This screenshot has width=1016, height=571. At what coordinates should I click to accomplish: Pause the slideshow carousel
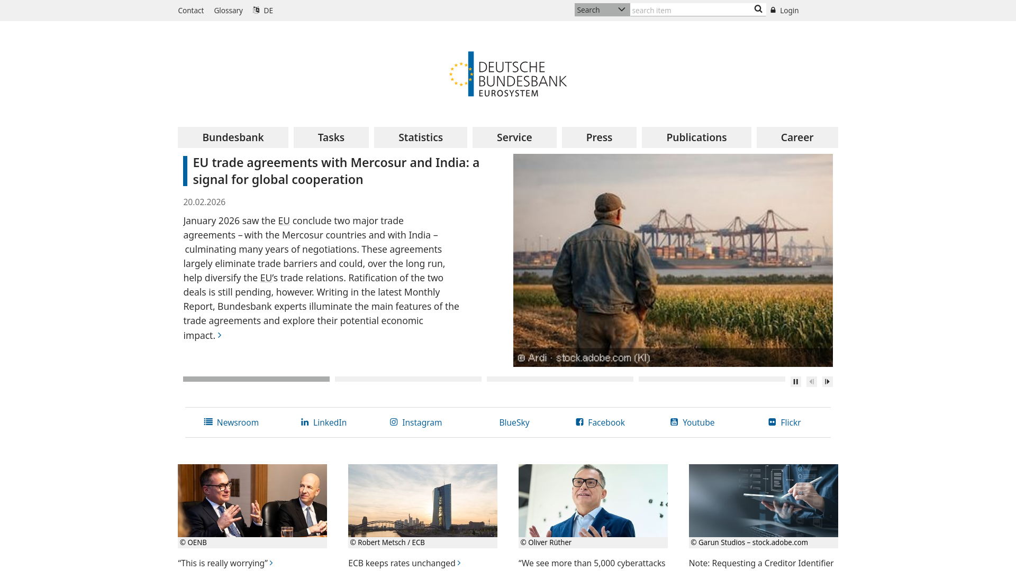point(795,382)
